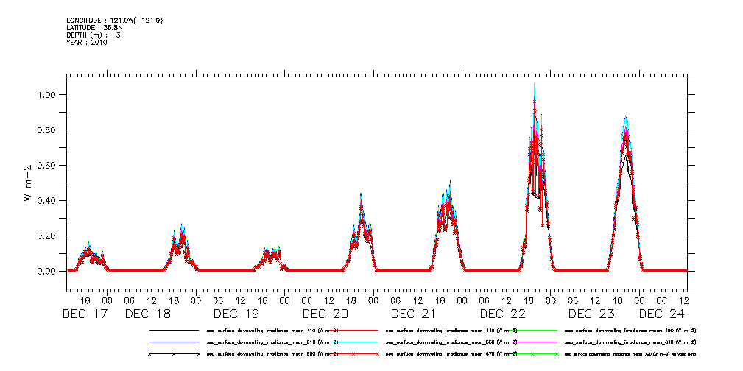Click the black x-marker legend line sample
Image resolution: width=743 pixels, height=371 pixels.
pyautogui.click(x=174, y=354)
